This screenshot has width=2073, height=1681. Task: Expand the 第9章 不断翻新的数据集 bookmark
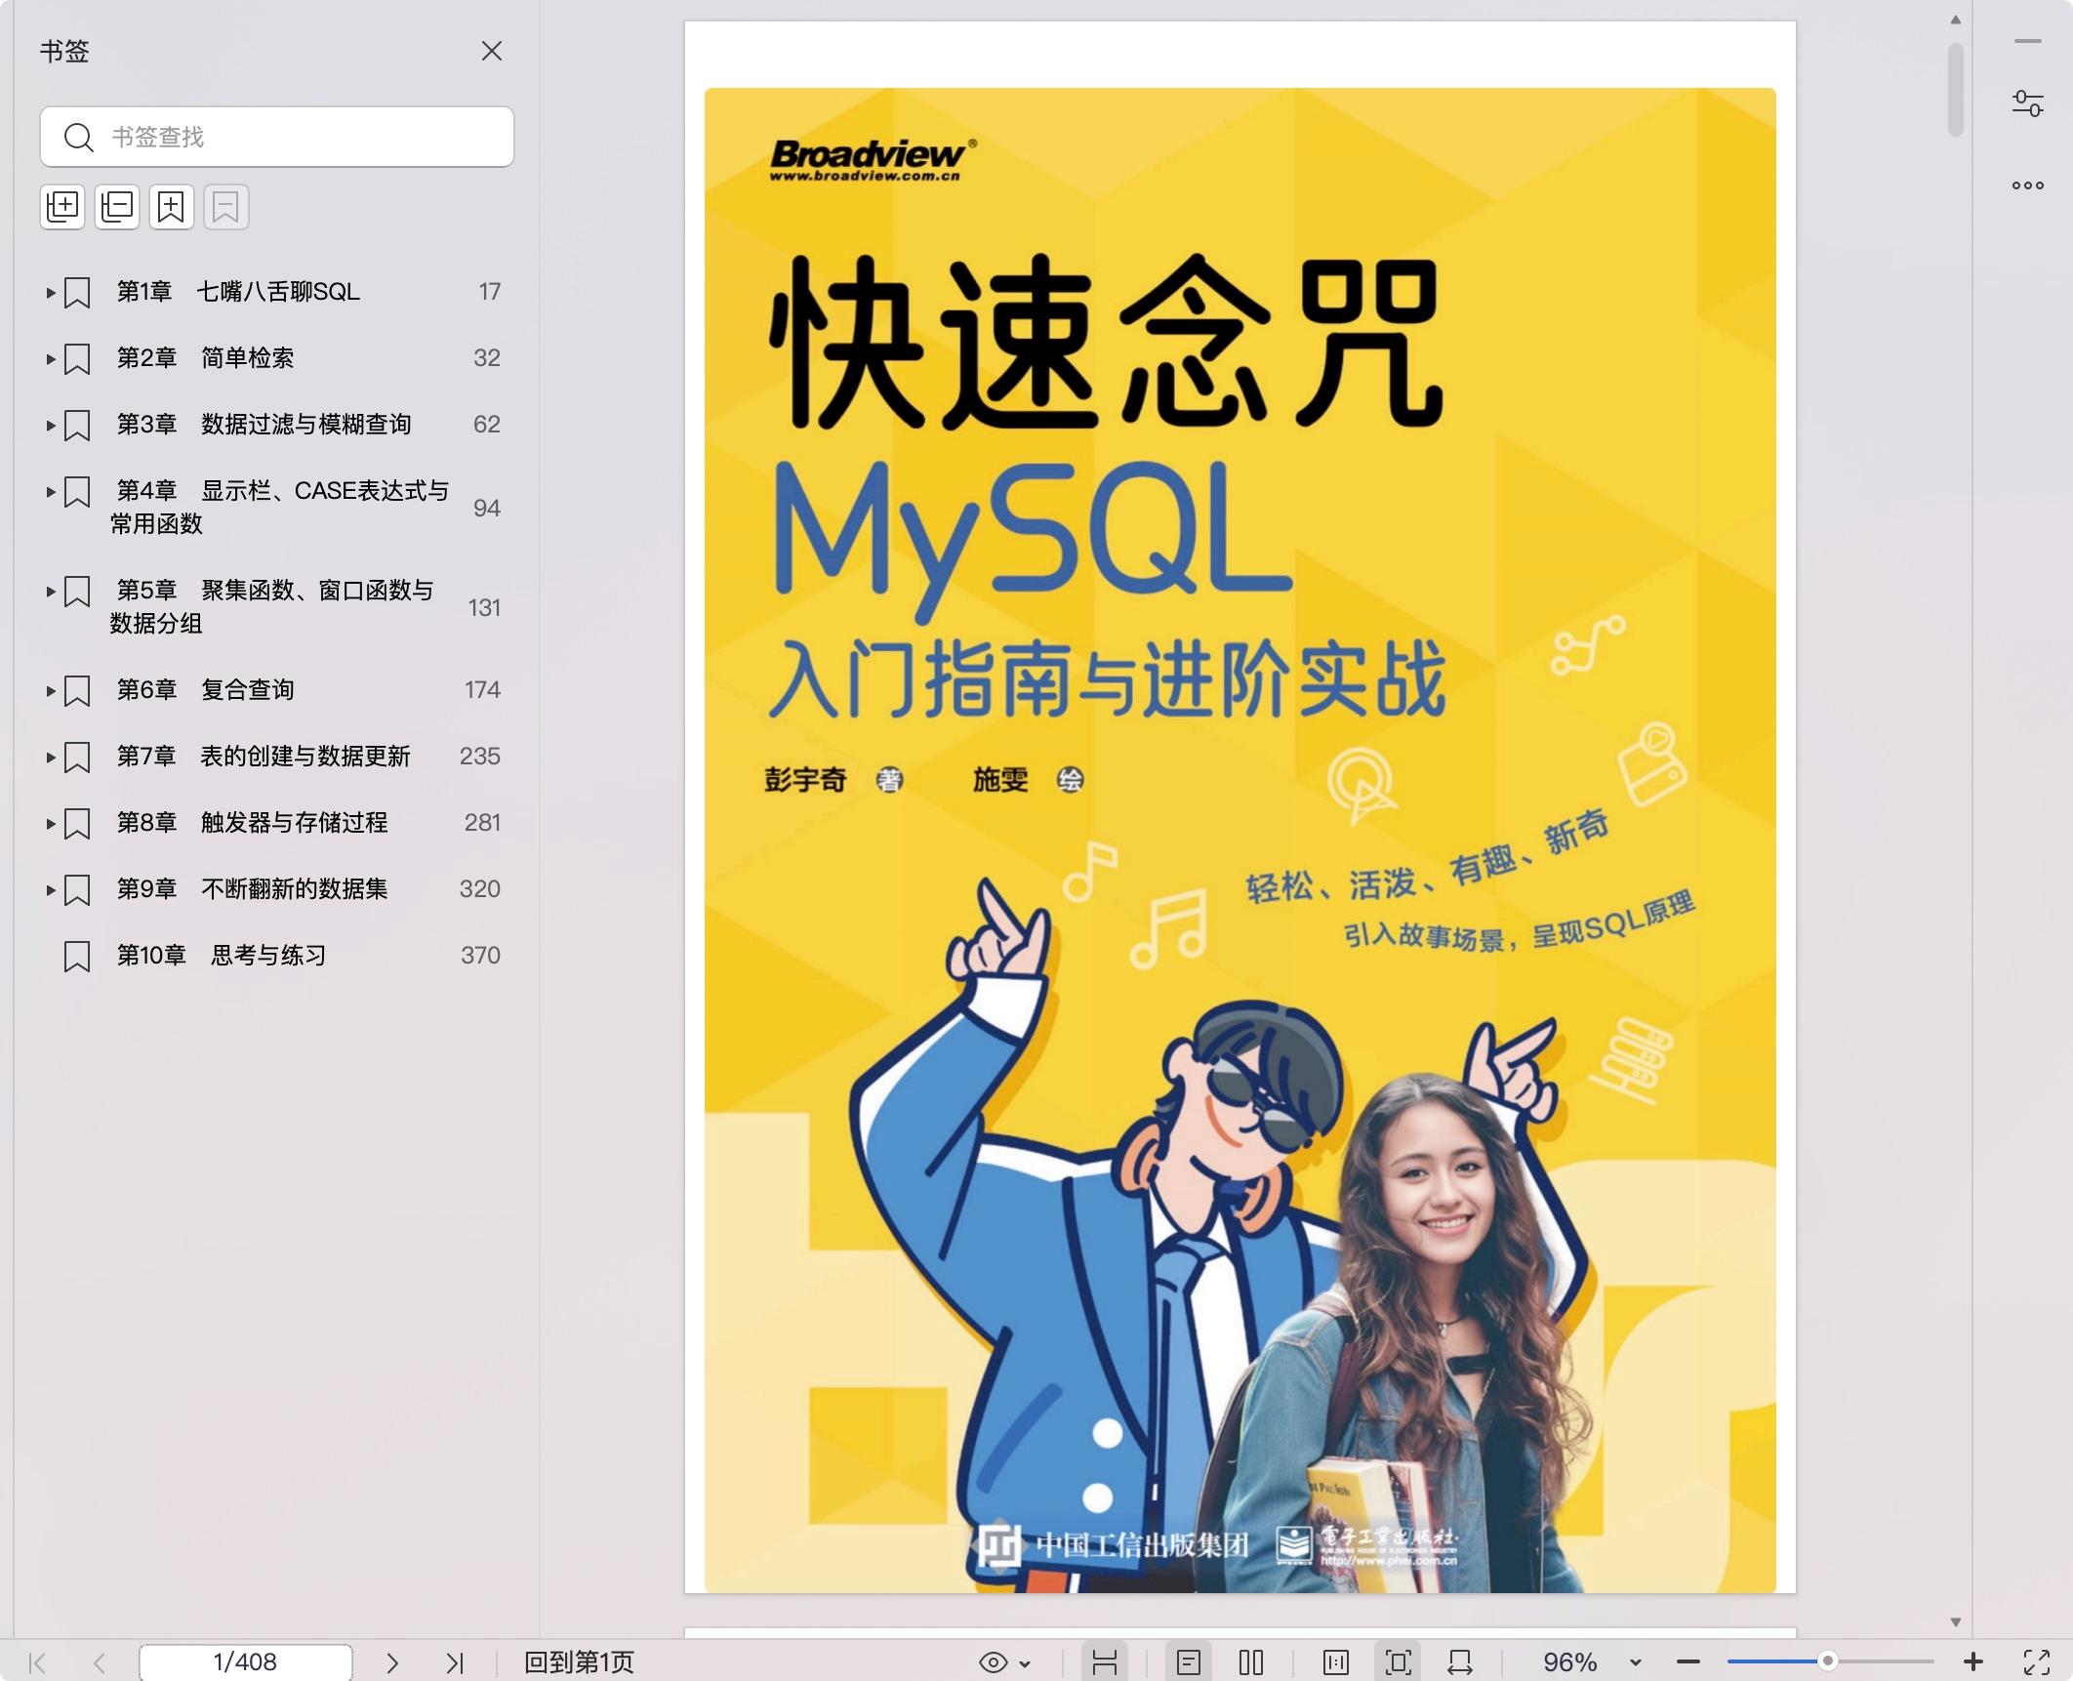click(x=51, y=889)
